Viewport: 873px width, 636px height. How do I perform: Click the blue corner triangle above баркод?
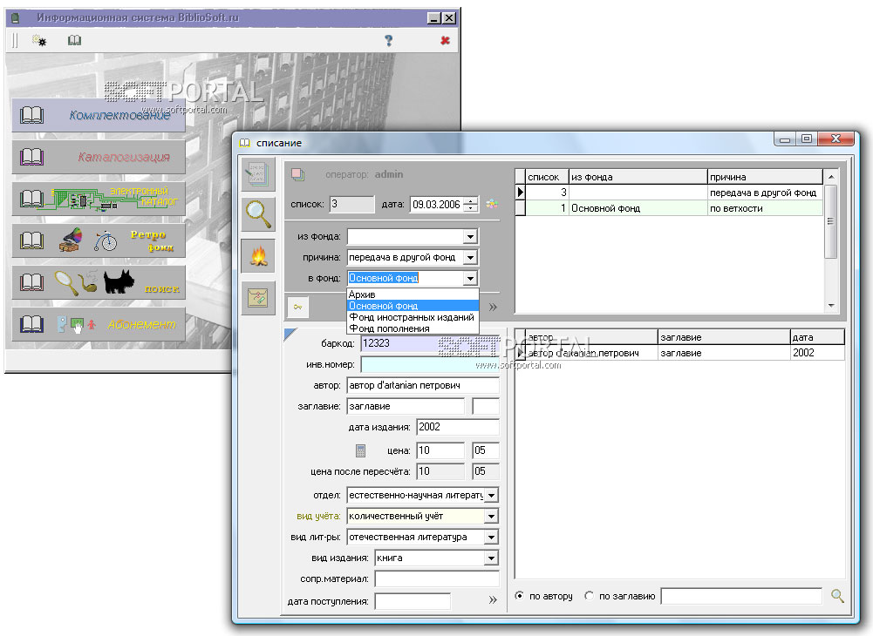tap(290, 334)
